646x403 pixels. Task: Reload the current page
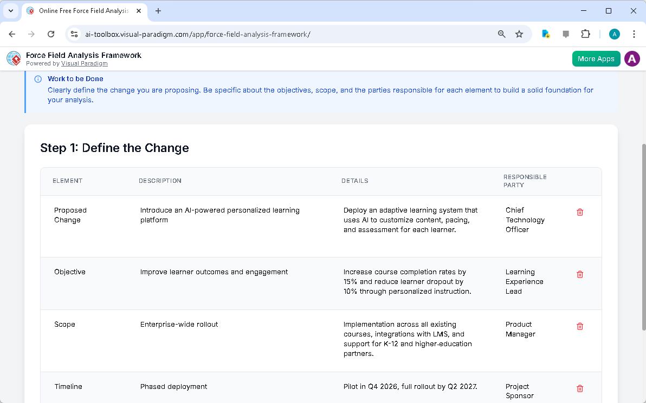pyautogui.click(x=51, y=34)
